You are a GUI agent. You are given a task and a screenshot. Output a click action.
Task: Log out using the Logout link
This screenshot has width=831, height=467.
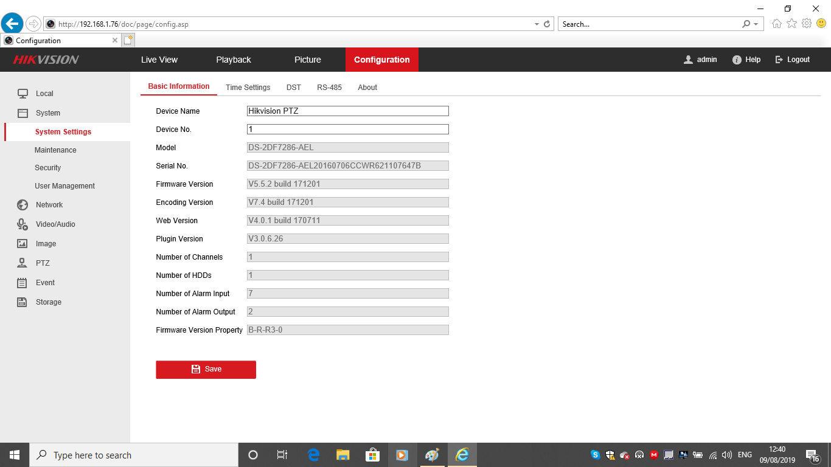[x=793, y=60]
